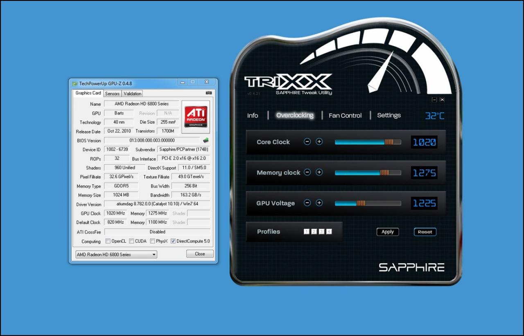Click the GPU Clock value 1020 MHz
This screenshot has height=336, width=524.
click(x=116, y=213)
